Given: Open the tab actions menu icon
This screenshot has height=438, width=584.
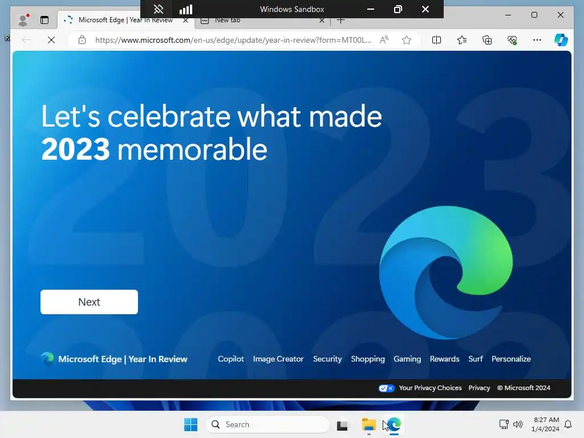Looking at the screenshot, I should [44, 20].
